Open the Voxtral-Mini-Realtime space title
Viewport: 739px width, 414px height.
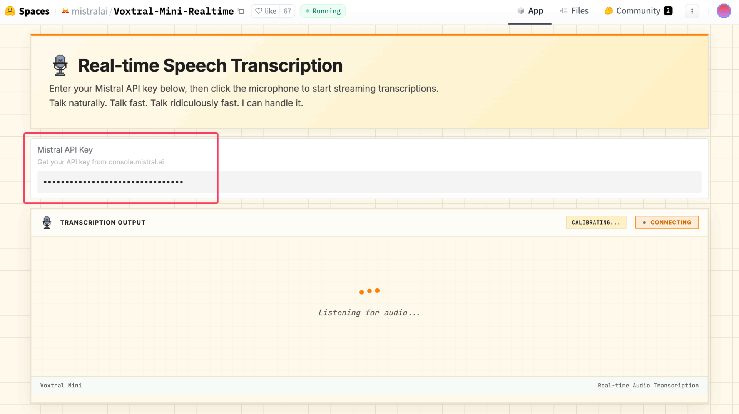click(174, 11)
